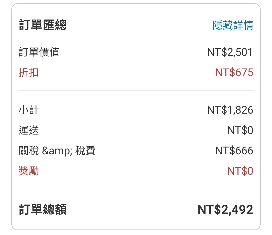
Task: Select the 訂單價值 label
Action: tap(39, 52)
